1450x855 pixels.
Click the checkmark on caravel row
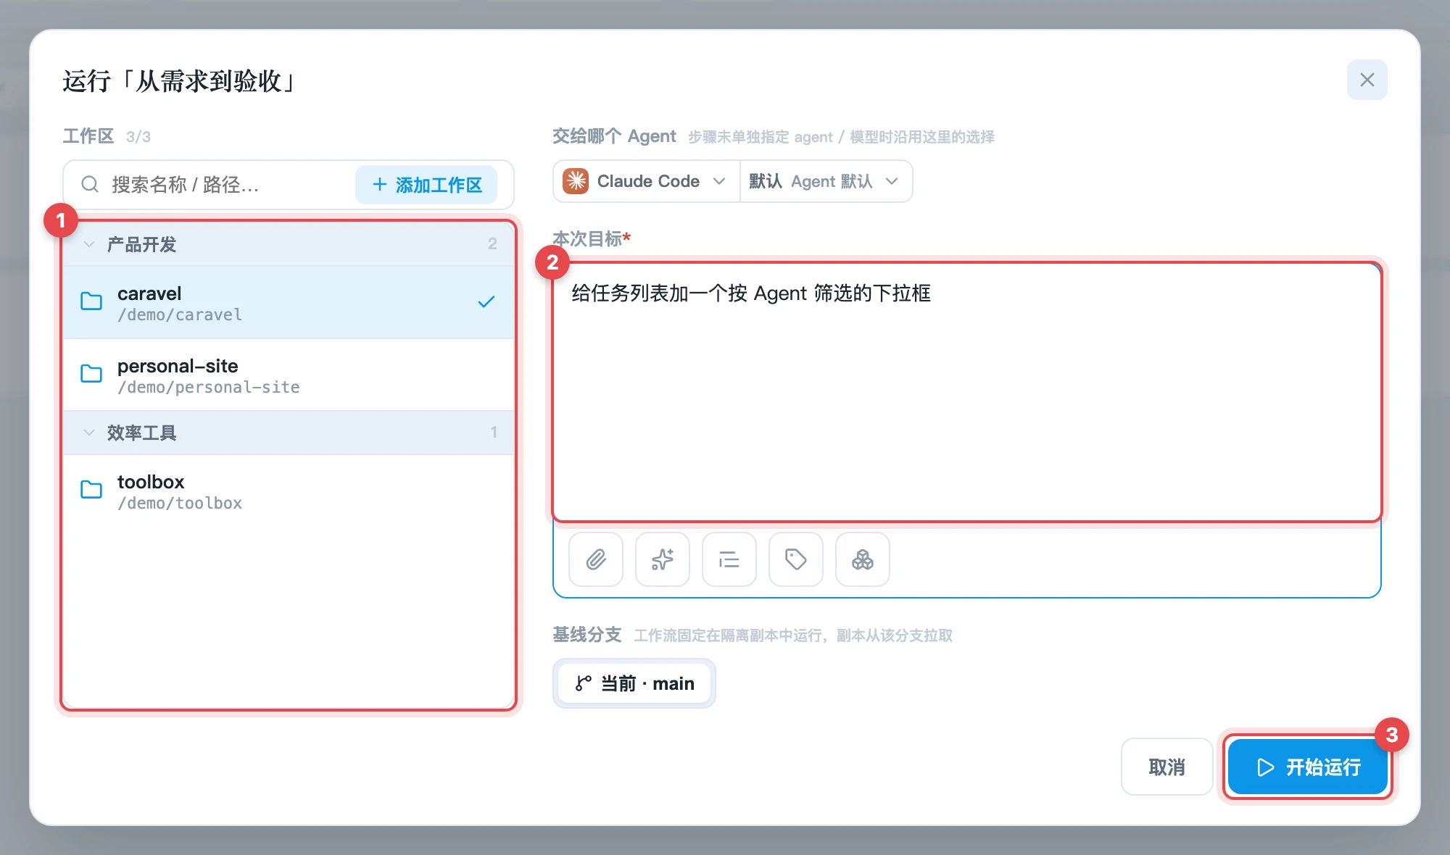(x=486, y=302)
